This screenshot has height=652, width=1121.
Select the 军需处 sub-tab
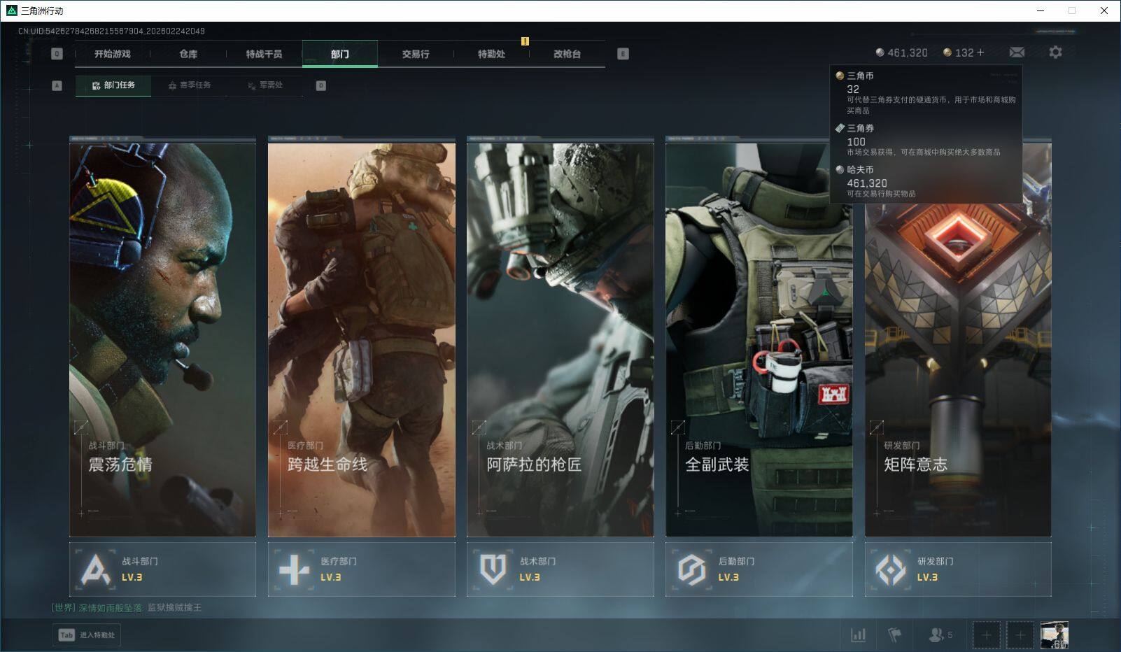click(265, 85)
